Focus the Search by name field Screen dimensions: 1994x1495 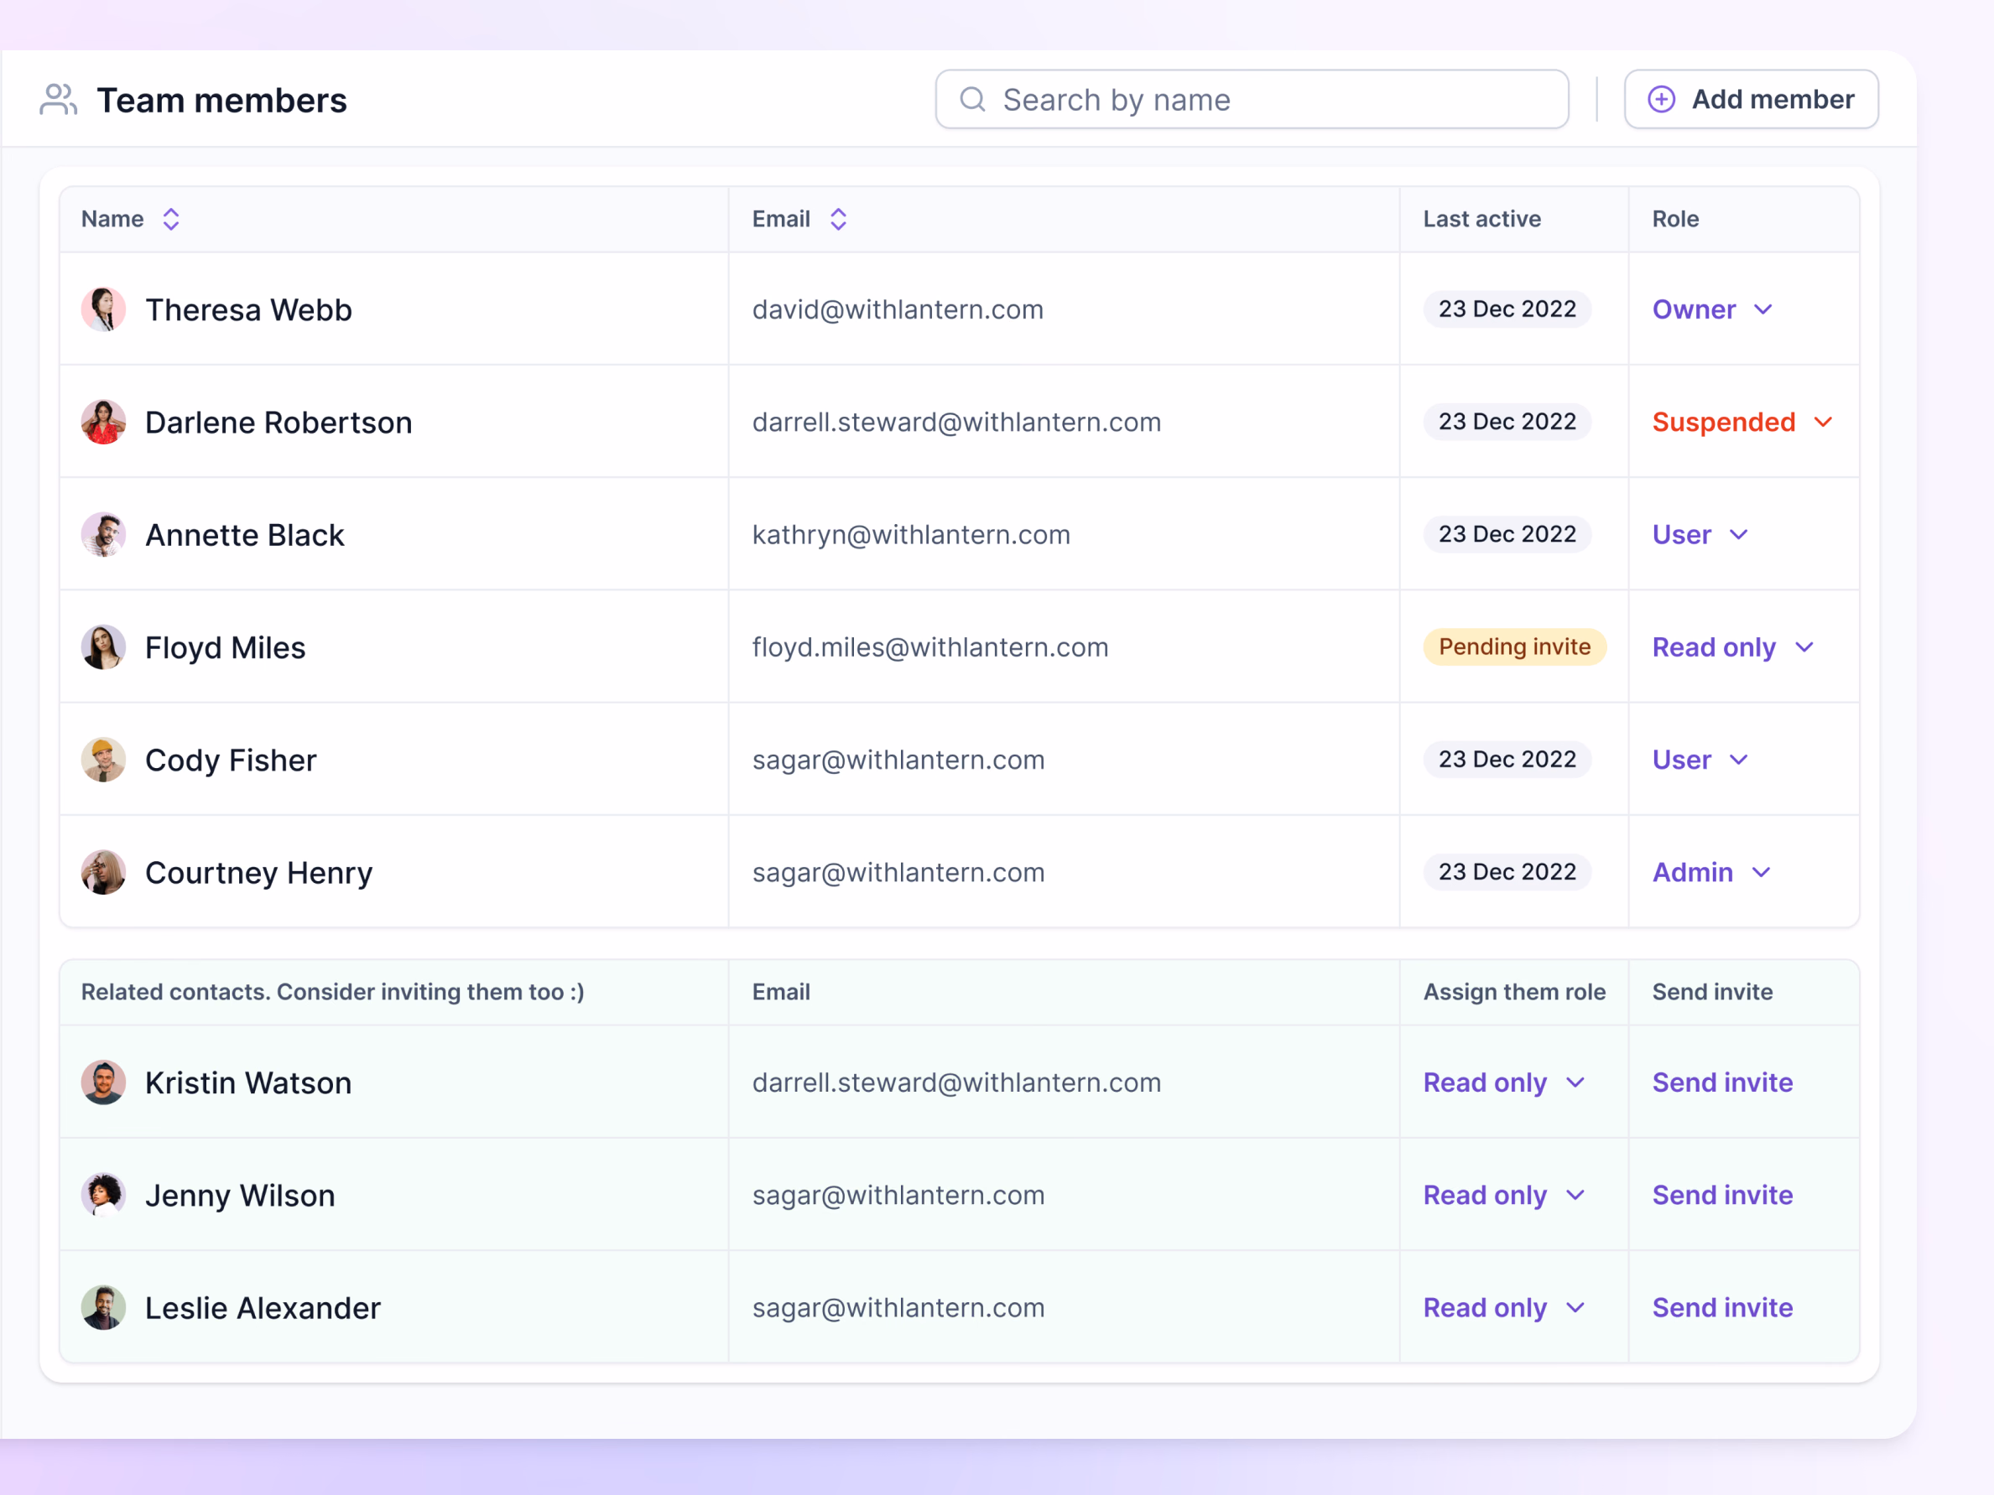tap(1252, 99)
